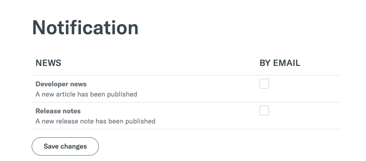Select the Release notes row title
Screen dimensions: 366x161
(x=58, y=111)
